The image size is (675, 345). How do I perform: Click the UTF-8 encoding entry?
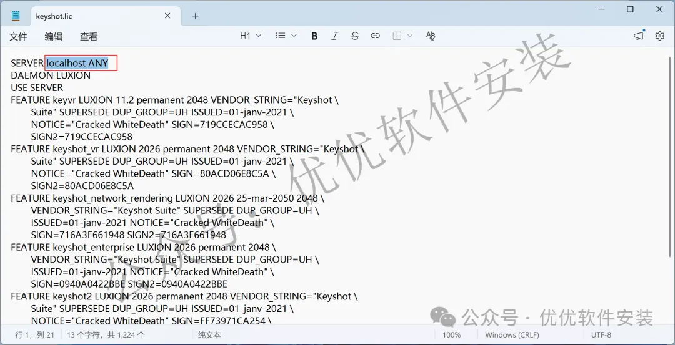click(601, 334)
